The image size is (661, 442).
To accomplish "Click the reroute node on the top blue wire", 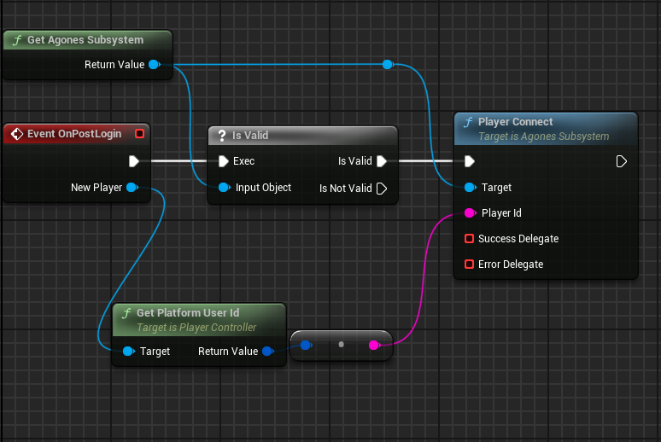I will pyautogui.click(x=388, y=64).
